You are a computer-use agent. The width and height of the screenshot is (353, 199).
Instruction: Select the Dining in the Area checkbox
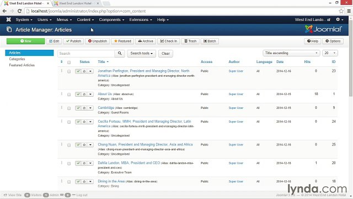tap(69, 182)
